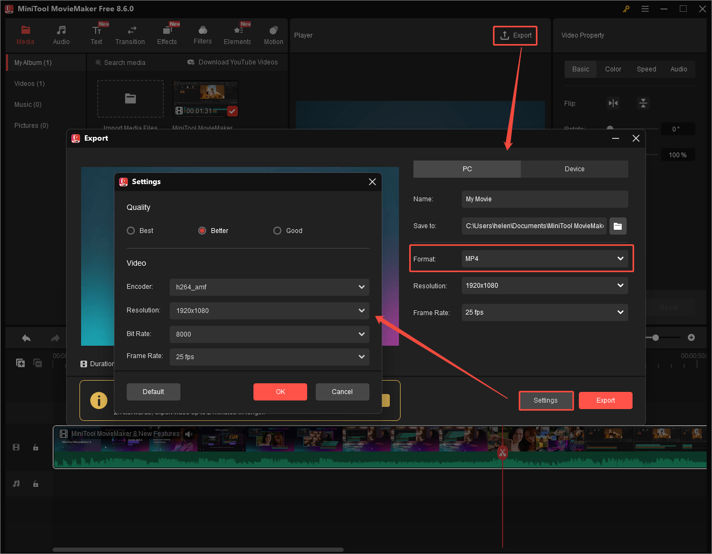
Task: Click the Download YouTube Videos link
Action: coord(238,62)
